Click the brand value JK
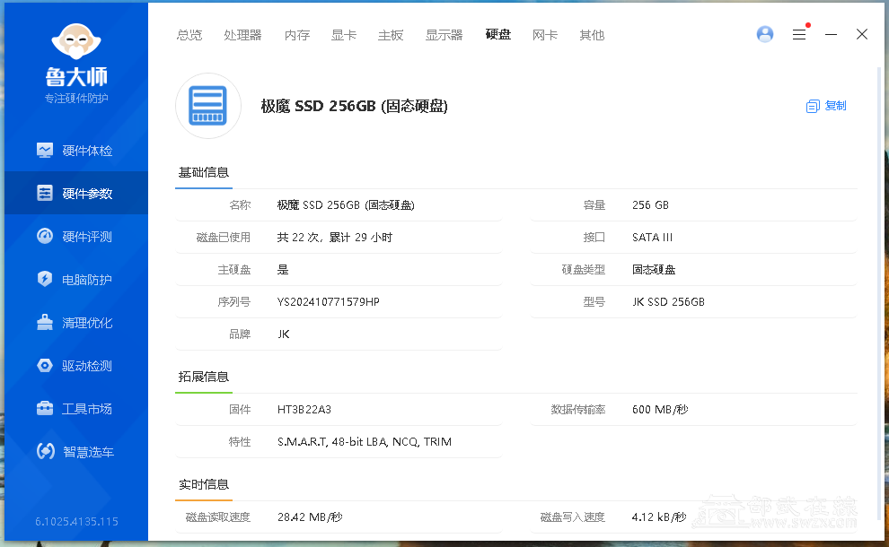The image size is (889, 547). pyautogui.click(x=284, y=334)
